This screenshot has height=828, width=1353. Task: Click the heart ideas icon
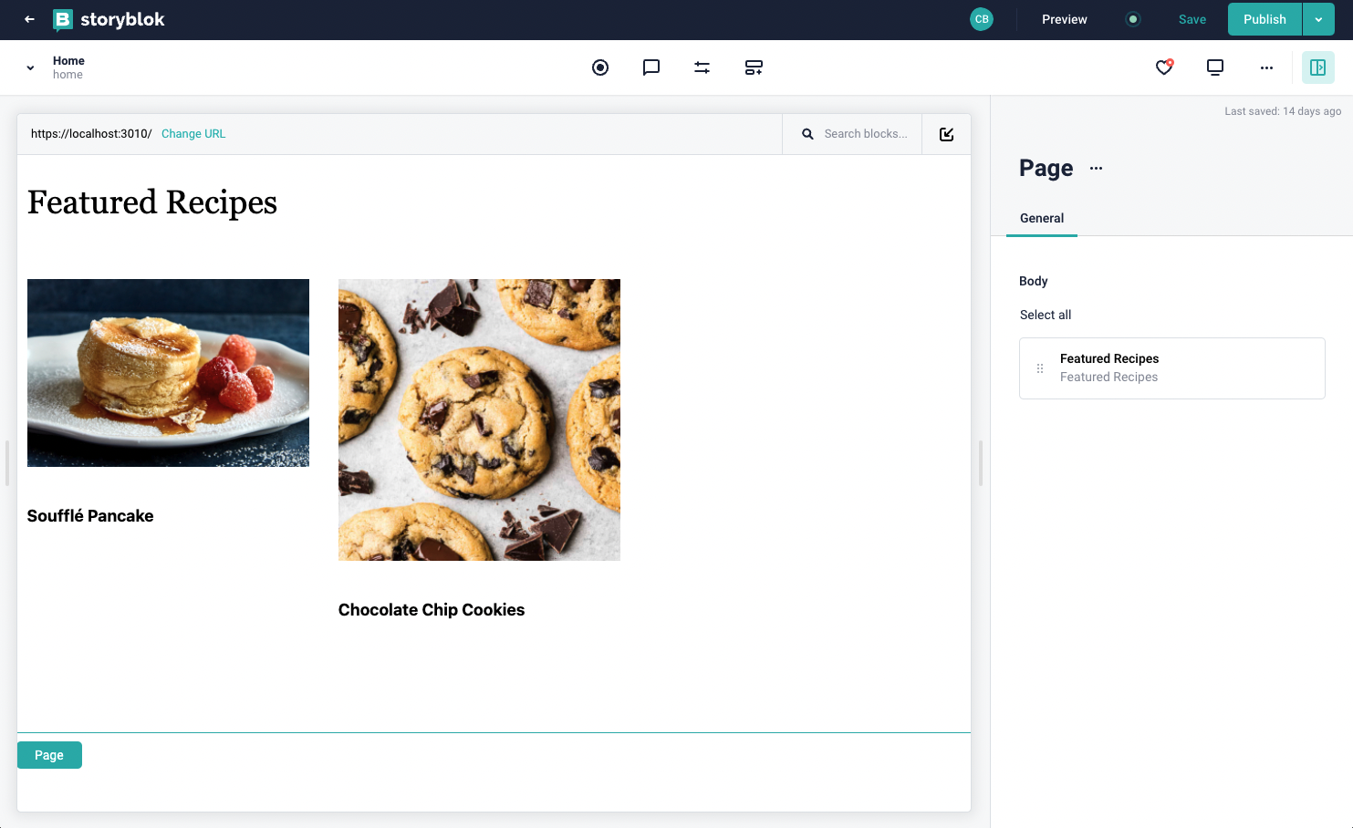point(1164,67)
